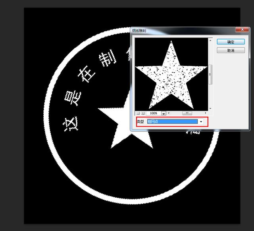Click preview vertical scrollbar up arrow

[210, 40]
